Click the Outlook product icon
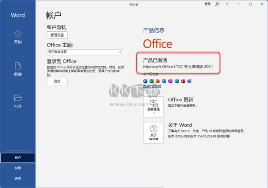This screenshot has height=188, width=268. point(164,81)
